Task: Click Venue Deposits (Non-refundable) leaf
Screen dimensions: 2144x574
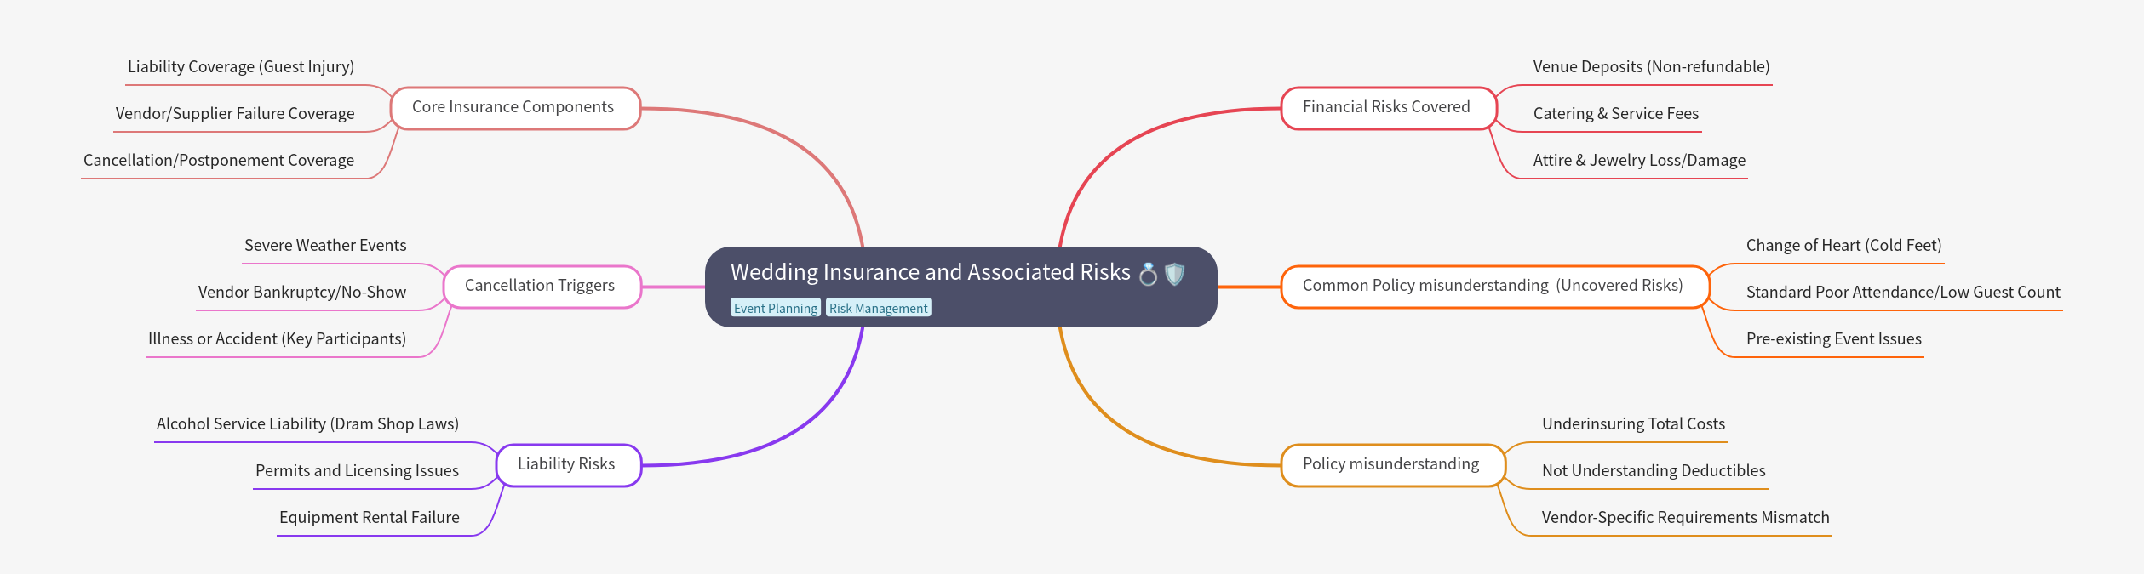Action: 1651,67
